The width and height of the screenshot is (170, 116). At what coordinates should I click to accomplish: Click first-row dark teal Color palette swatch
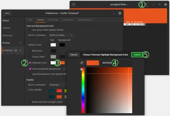pos(51,91)
